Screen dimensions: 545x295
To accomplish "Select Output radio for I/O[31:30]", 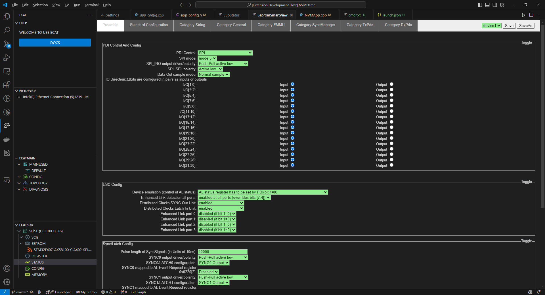I will point(391,165).
